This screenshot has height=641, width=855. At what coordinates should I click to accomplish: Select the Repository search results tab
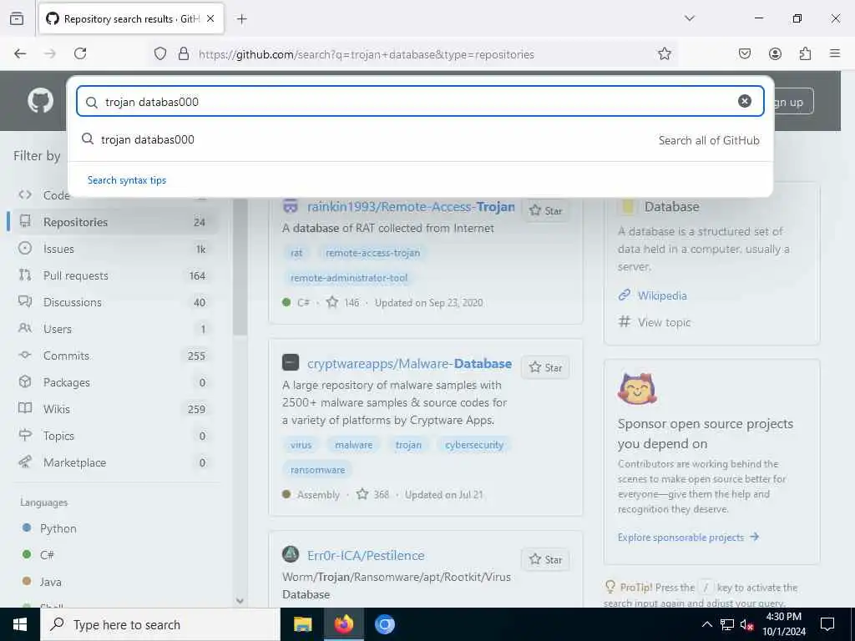[x=131, y=19]
